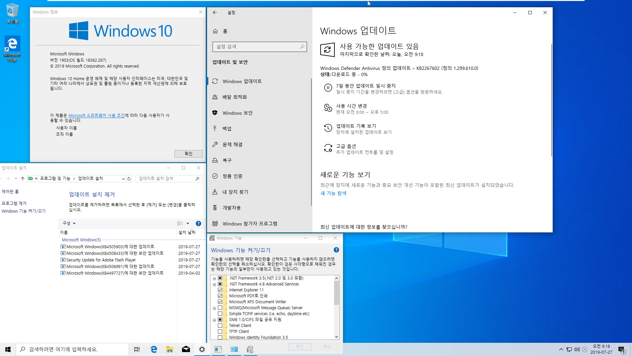This screenshot has width=632, height=356.
Task: Open Mail app from taskbar
Action: coord(186,349)
